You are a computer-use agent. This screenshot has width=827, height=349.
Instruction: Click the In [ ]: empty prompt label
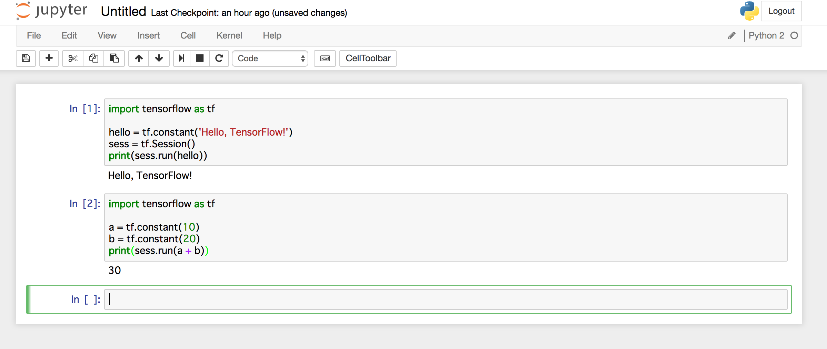(86, 299)
